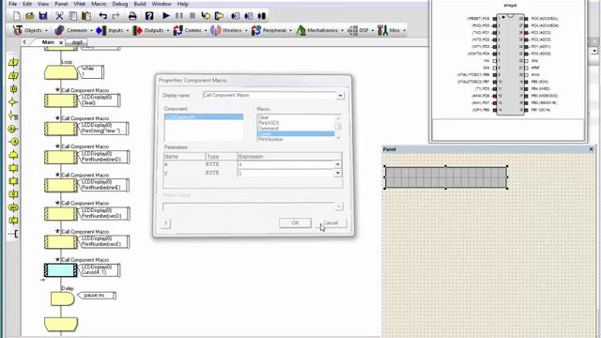Copy the selected flowchart icon
601x338 pixels.
point(73,16)
